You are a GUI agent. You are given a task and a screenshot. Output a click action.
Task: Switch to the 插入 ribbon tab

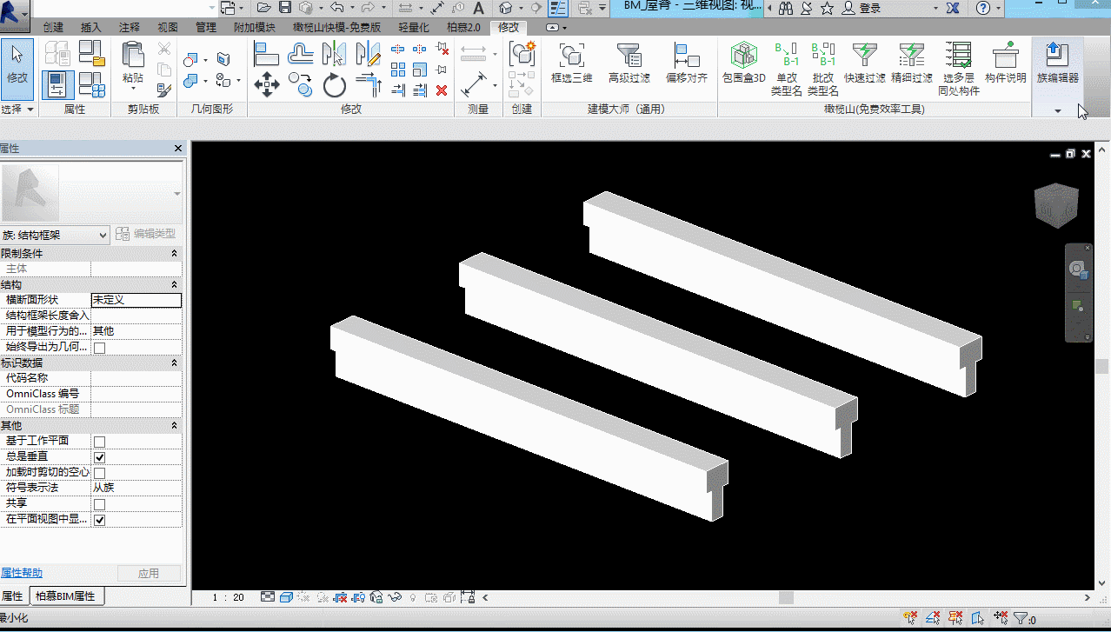(x=91, y=27)
